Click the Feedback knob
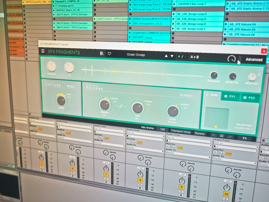269x202 pixels. click(x=214, y=75)
